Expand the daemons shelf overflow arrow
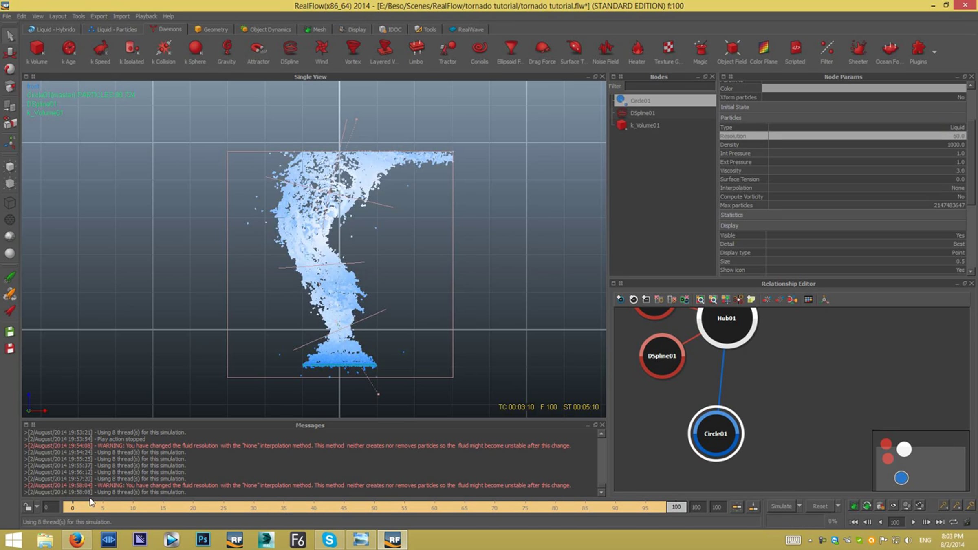The image size is (978, 550). point(934,52)
